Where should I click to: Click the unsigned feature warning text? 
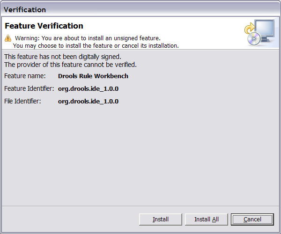coord(88,38)
